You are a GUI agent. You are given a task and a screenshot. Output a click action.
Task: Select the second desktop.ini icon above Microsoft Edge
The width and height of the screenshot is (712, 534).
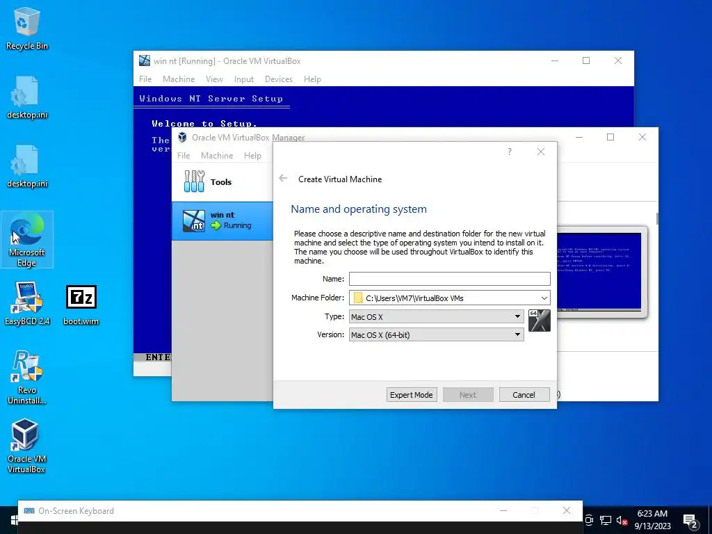click(x=27, y=166)
